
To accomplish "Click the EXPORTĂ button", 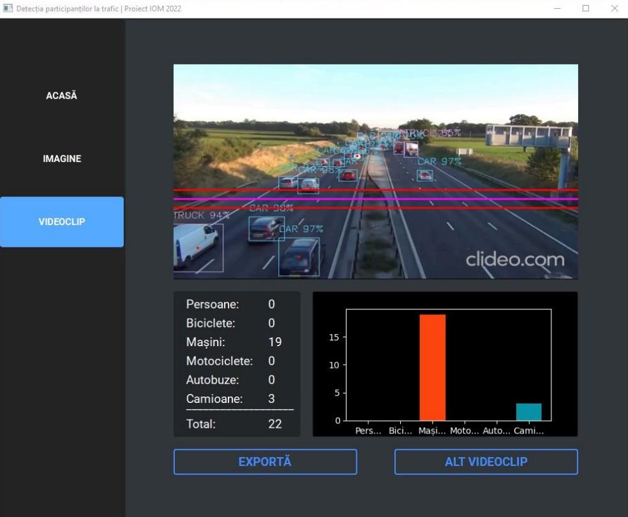I will point(264,462).
